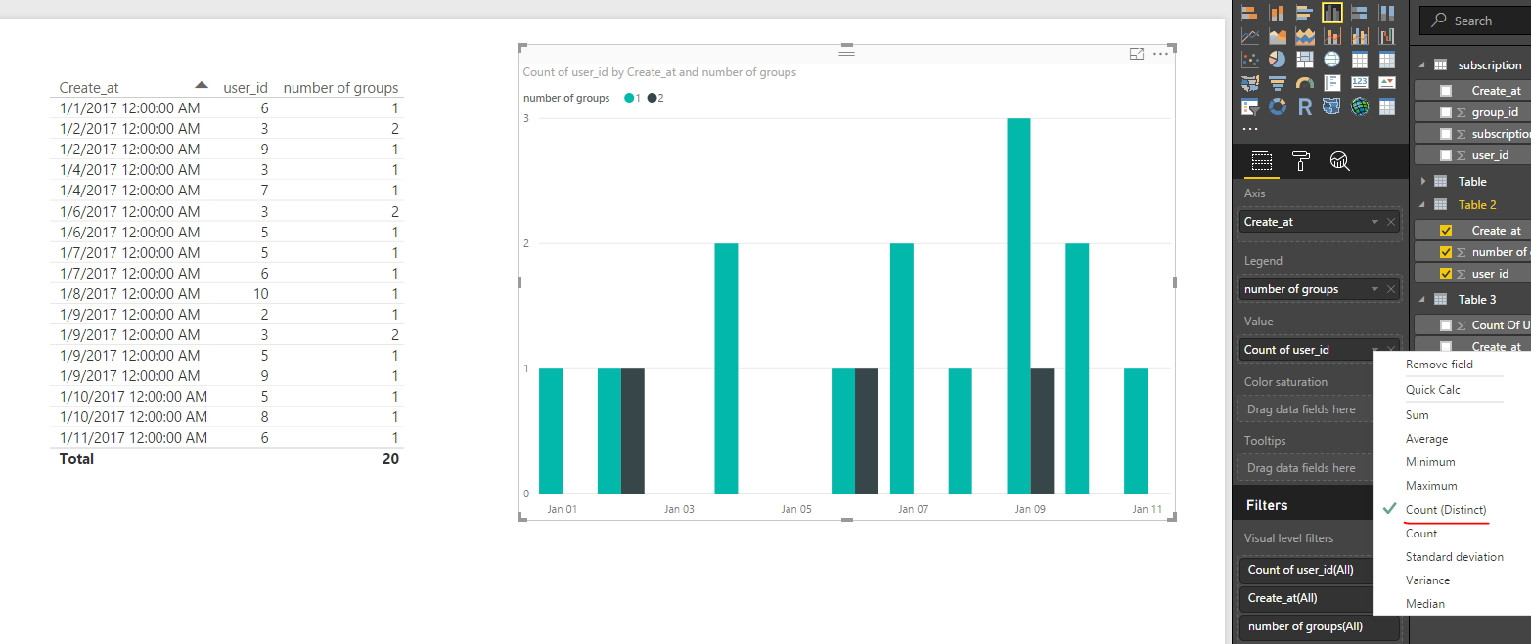Select the R script visual
The height and width of the screenshot is (644, 1531).
click(1304, 107)
